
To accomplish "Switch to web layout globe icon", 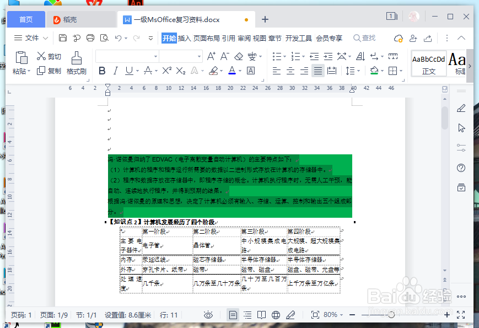I will [x=276, y=315].
